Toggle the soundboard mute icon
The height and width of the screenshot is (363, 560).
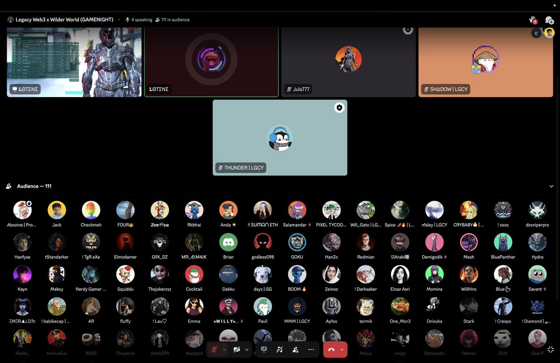point(280,349)
